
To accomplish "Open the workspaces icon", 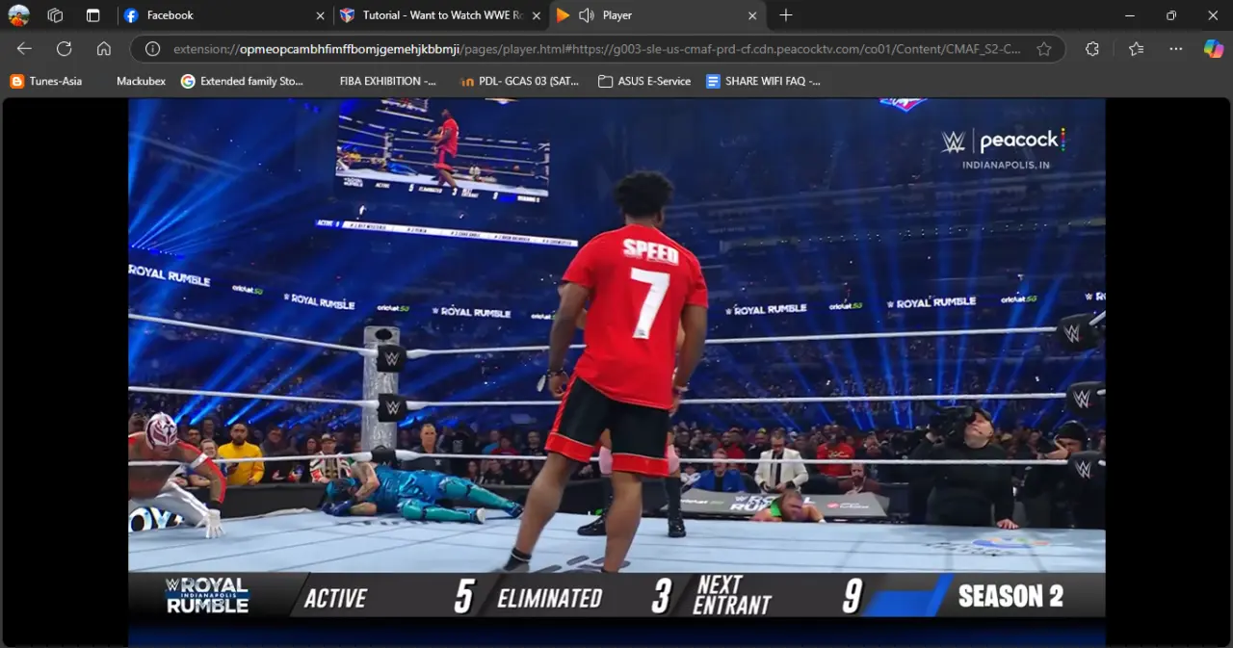I will 55,15.
